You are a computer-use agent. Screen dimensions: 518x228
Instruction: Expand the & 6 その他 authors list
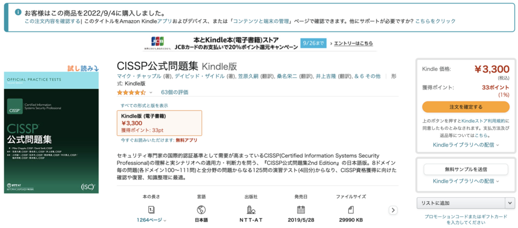pyautogui.click(x=367, y=76)
